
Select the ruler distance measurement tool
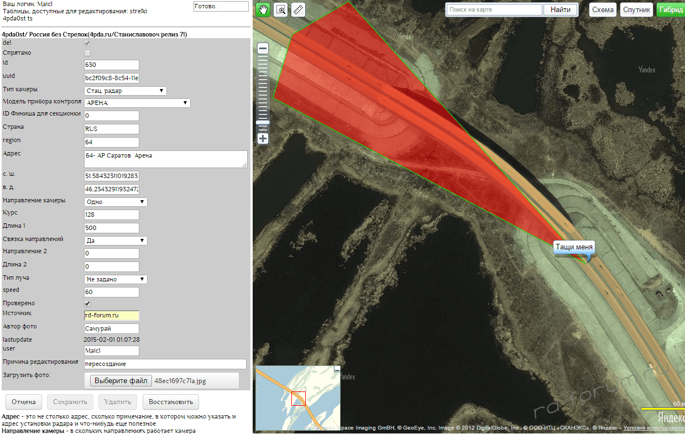(x=298, y=9)
